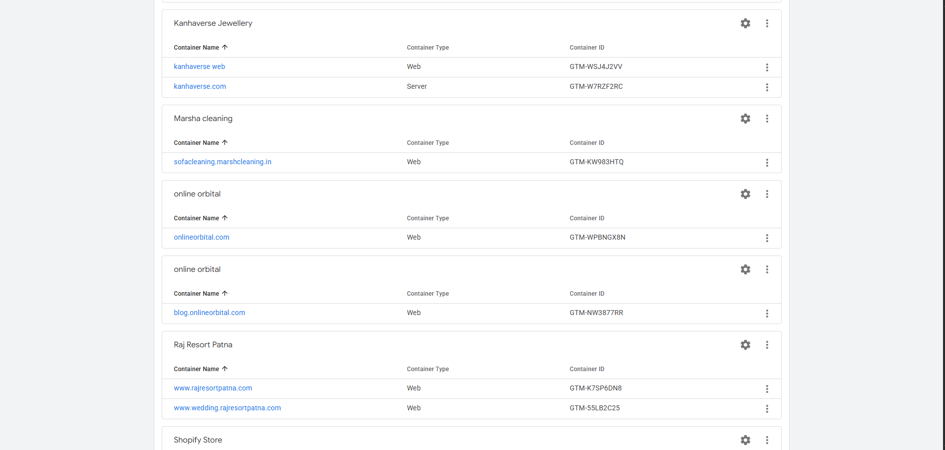This screenshot has width=945, height=450.
Task: Open more options for kanhaverse.com server container
Action: tap(767, 87)
